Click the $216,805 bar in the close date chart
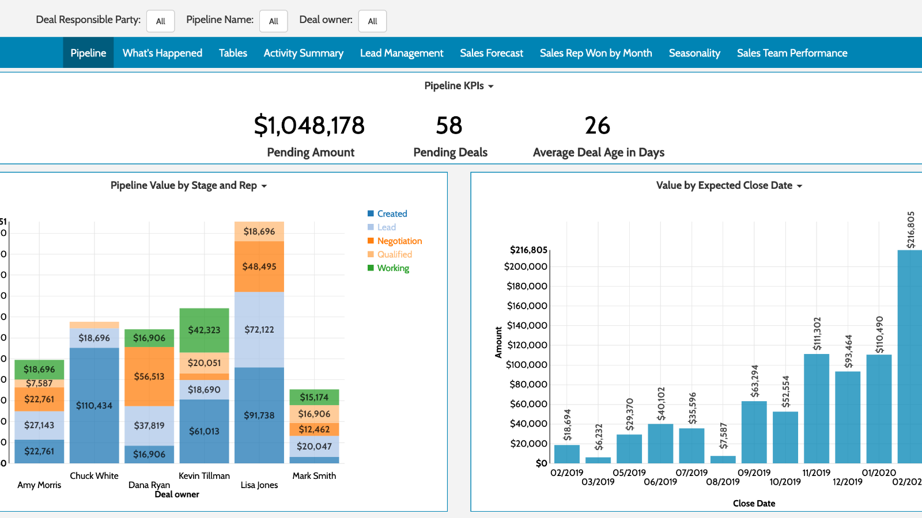The width and height of the screenshot is (922, 518). point(906,357)
